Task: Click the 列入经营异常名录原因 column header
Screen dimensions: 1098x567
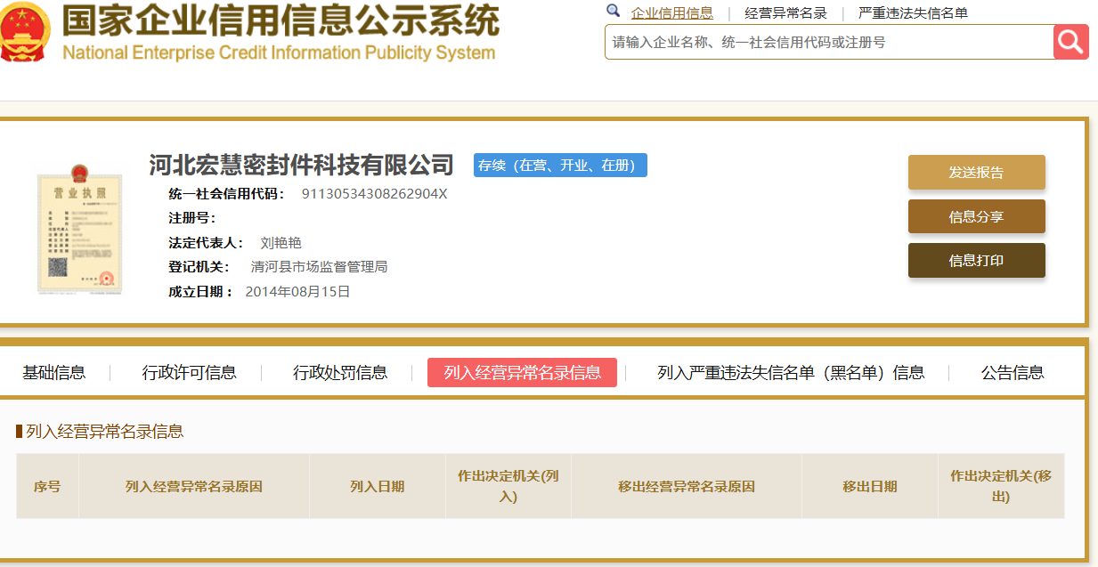Action: coord(194,486)
